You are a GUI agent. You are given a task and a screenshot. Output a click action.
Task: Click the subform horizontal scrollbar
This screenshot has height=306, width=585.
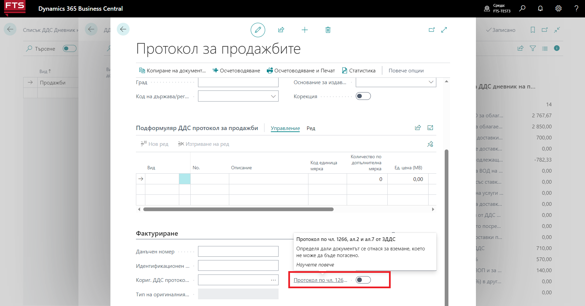(238, 209)
